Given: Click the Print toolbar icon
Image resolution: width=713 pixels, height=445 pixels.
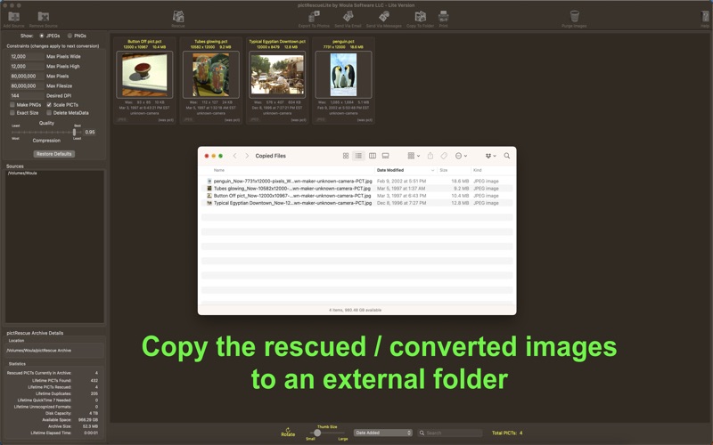Looking at the screenshot, I should 443,17.
